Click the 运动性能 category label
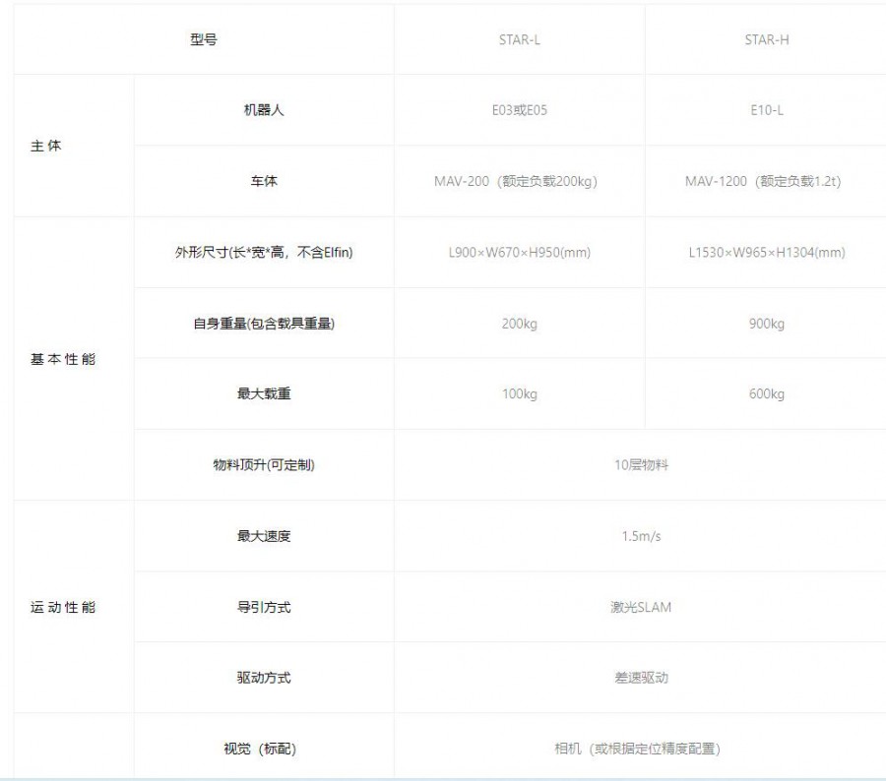This screenshot has width=886, height=781. [x=63, y=607]
